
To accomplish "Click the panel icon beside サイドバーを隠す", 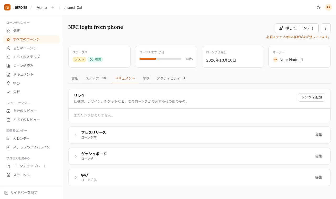I will (x=6, y=192).
